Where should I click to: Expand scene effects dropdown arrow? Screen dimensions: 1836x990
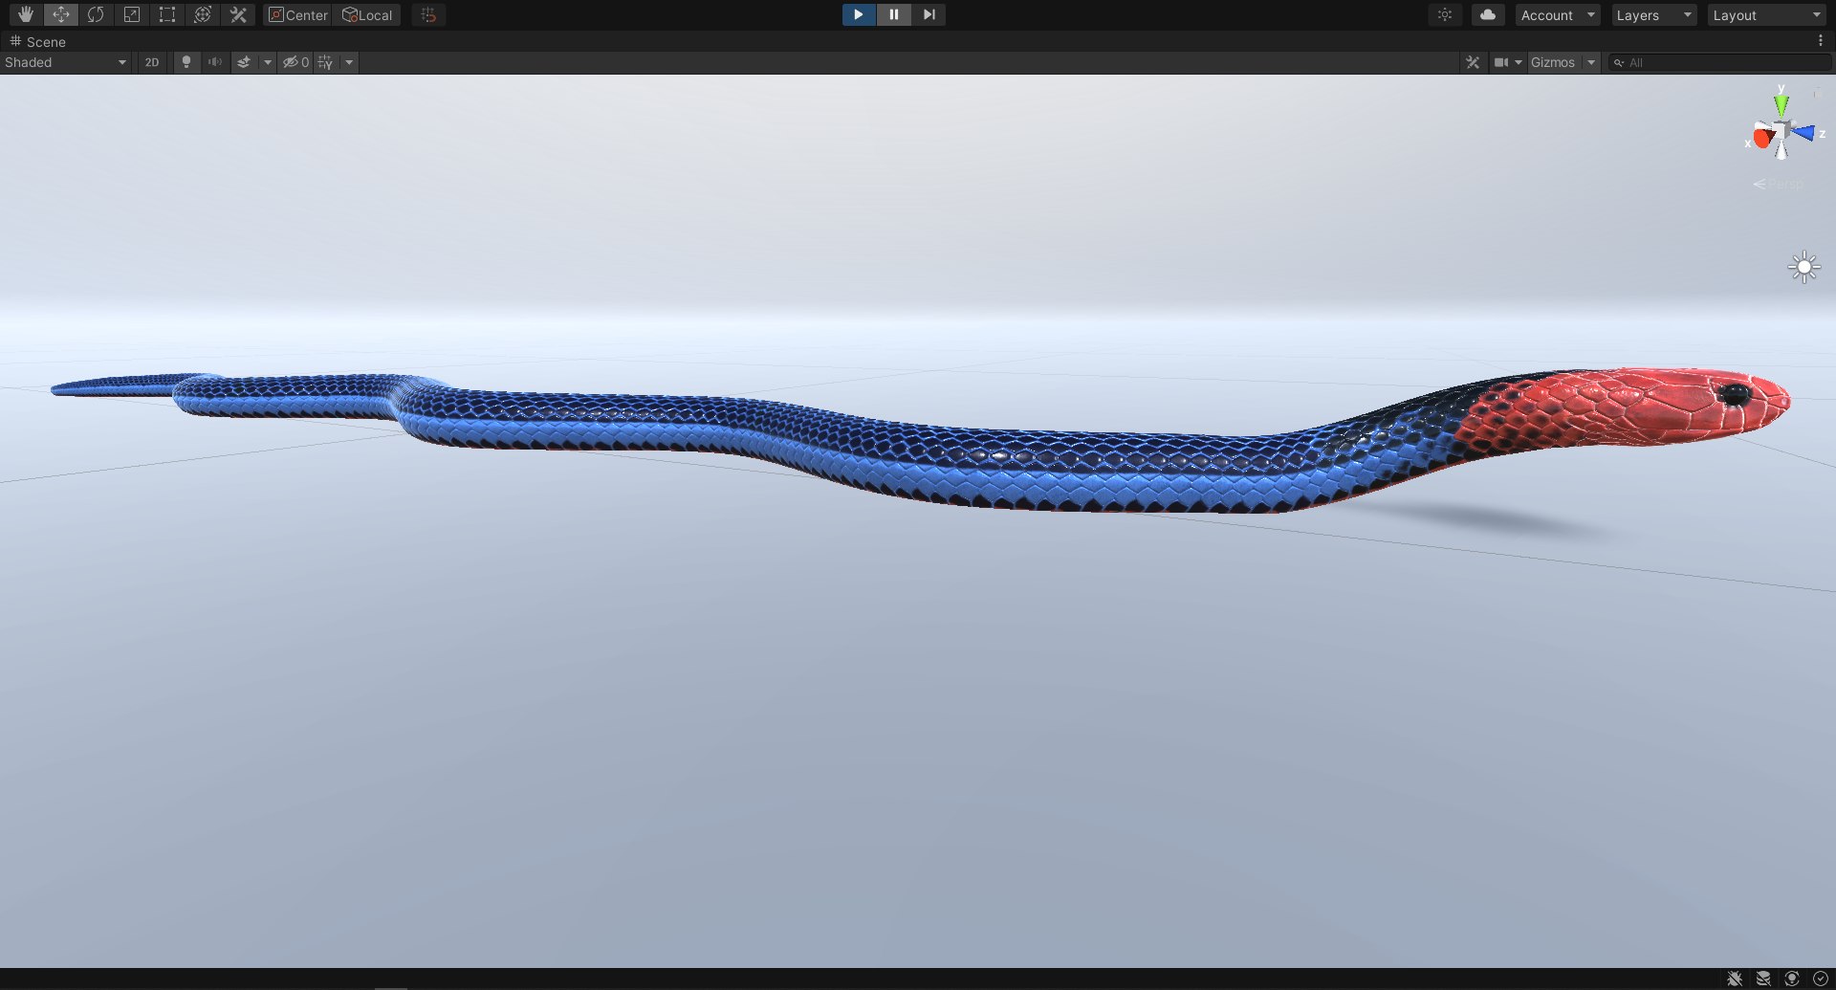point(268,62)
